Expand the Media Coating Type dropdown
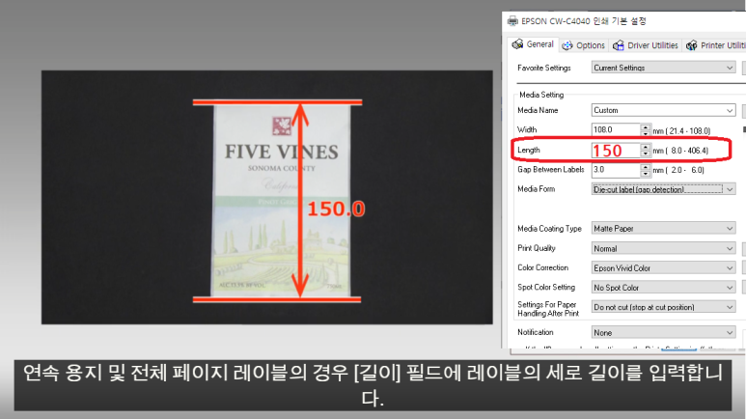The width and height of the screenshot is (746, 419). pos(664,229)
